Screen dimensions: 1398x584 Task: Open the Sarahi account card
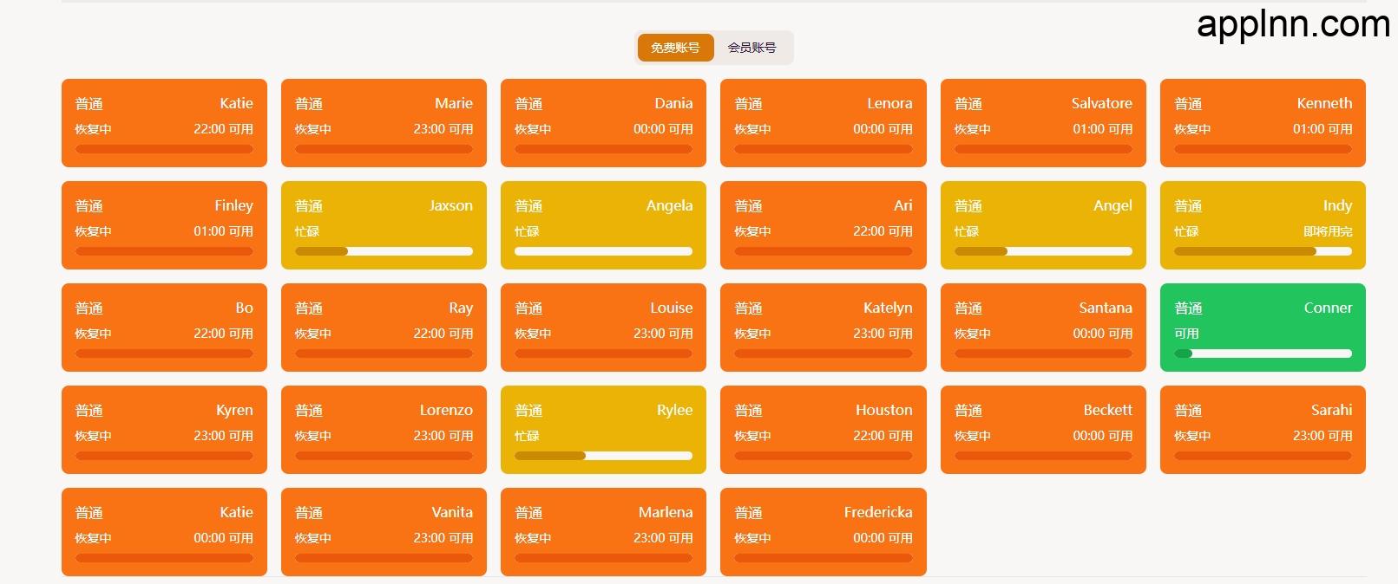[1263, 430]
